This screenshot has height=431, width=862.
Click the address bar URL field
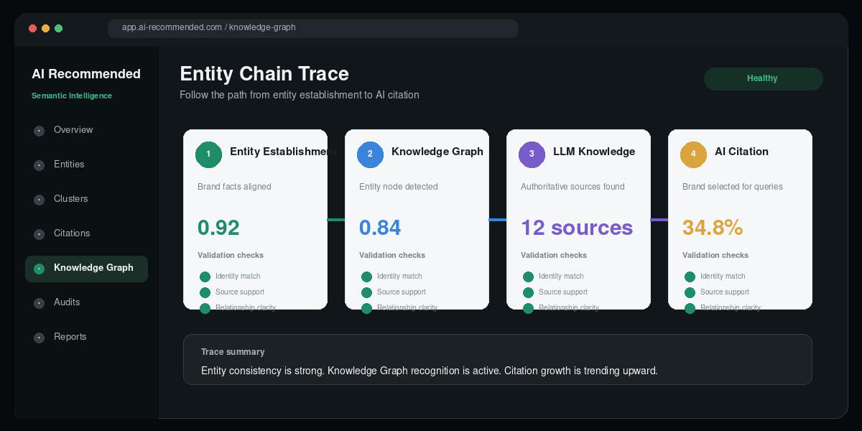[x=312, y=28]
